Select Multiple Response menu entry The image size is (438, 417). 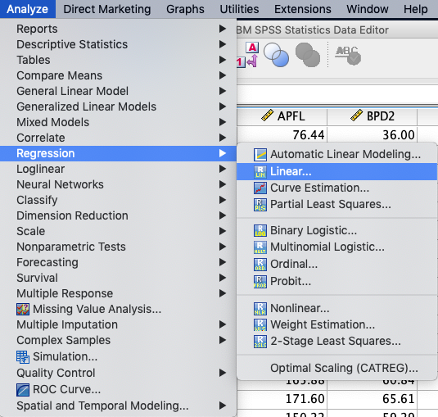tap(118, 293)
